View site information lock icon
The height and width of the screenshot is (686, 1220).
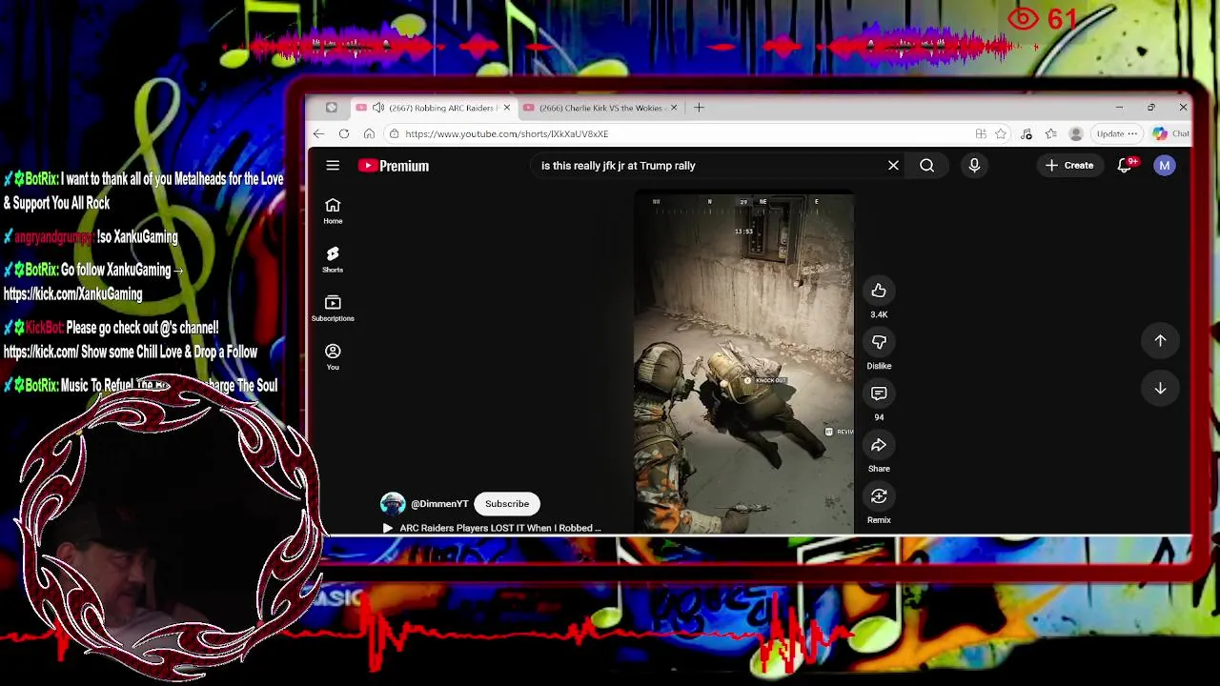394,134
